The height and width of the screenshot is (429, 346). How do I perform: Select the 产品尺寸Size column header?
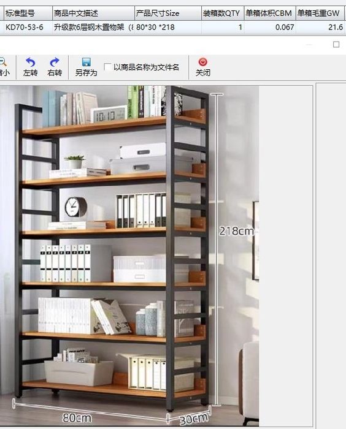168,13
